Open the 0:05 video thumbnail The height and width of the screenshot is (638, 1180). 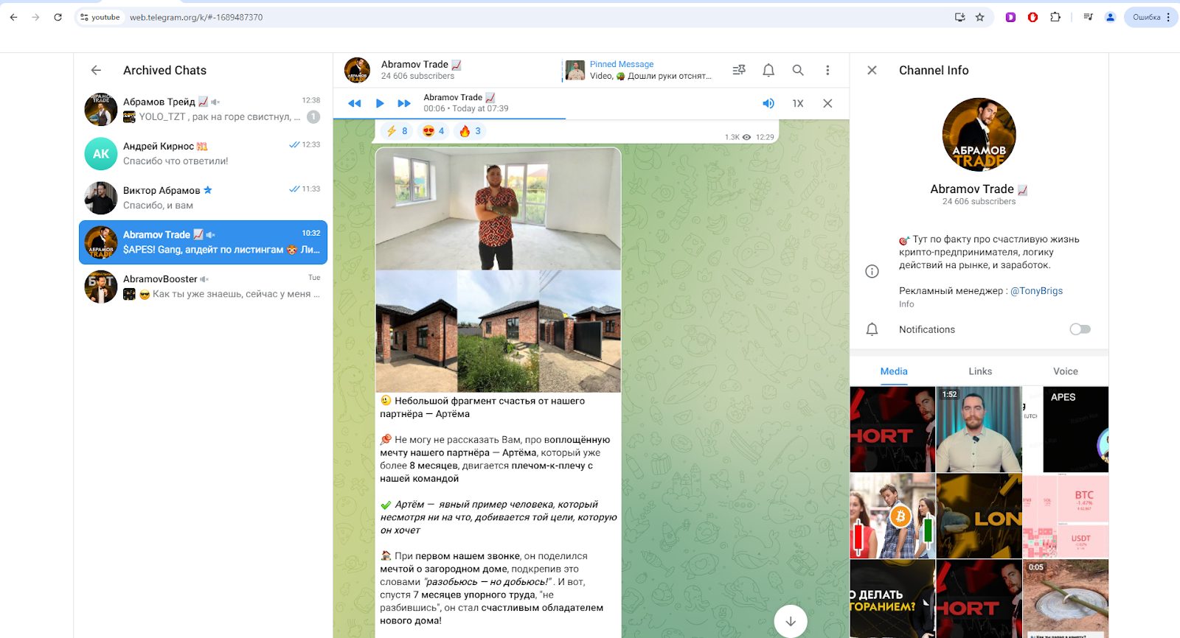[x=1066, y=599]
